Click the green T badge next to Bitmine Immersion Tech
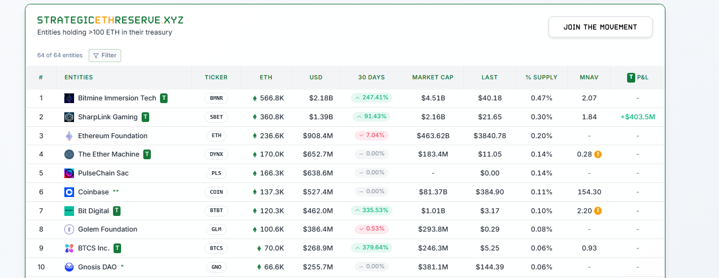Image resolution: width=719 pixels, height=278 pixels. point(164,98)
